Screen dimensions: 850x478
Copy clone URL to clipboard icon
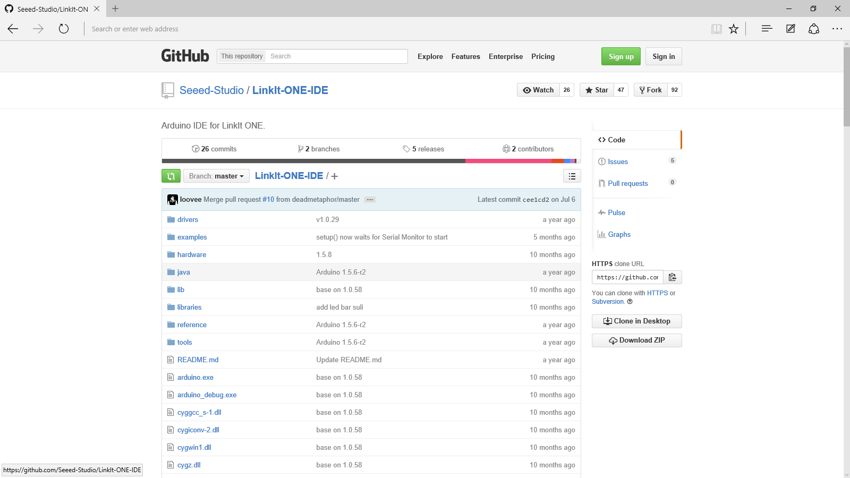point(673,277)
